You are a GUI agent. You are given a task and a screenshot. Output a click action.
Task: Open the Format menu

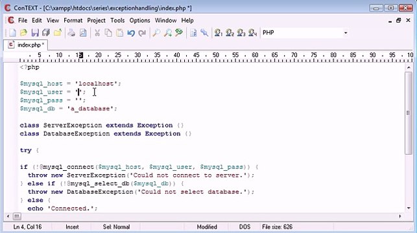pyautogui.click(x=73, y=21)
